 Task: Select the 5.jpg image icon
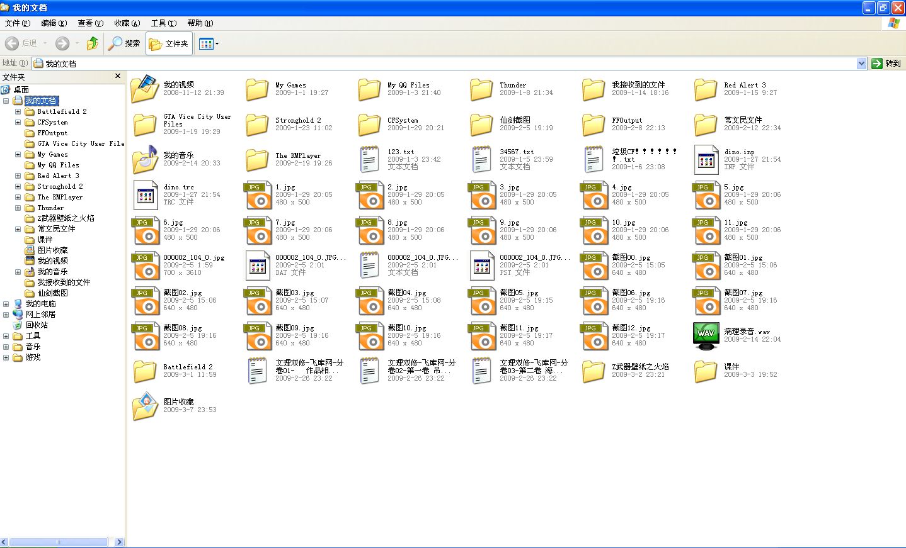(x=706, y=194)
